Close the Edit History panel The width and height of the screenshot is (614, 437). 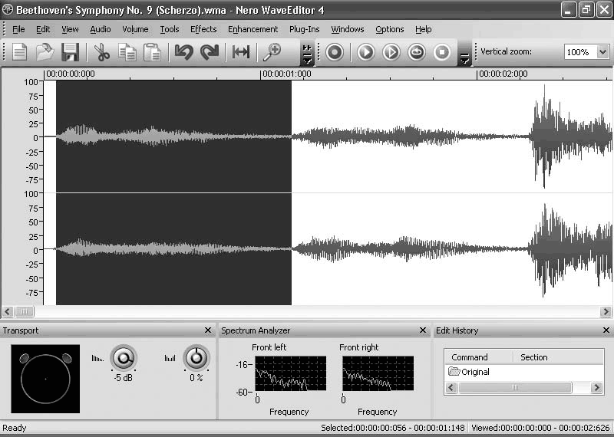coord(607,330)
